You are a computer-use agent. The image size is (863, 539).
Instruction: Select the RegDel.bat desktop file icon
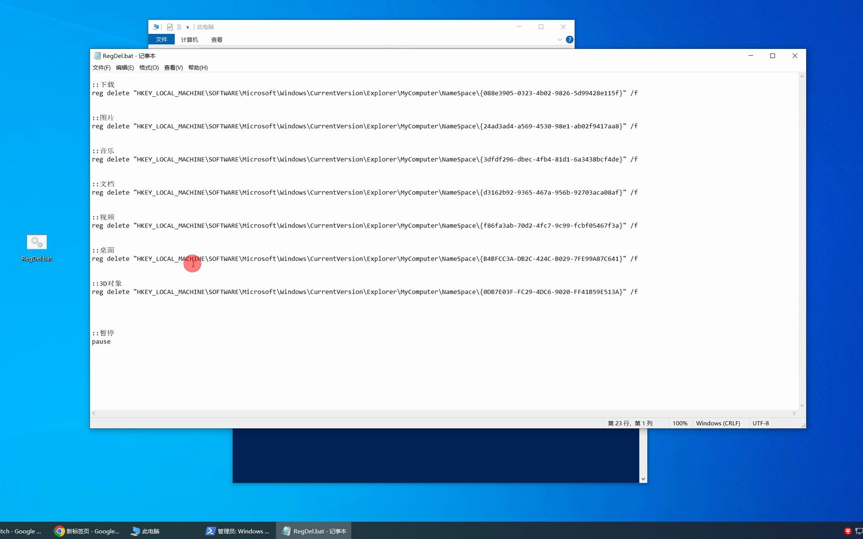(36, 248)
